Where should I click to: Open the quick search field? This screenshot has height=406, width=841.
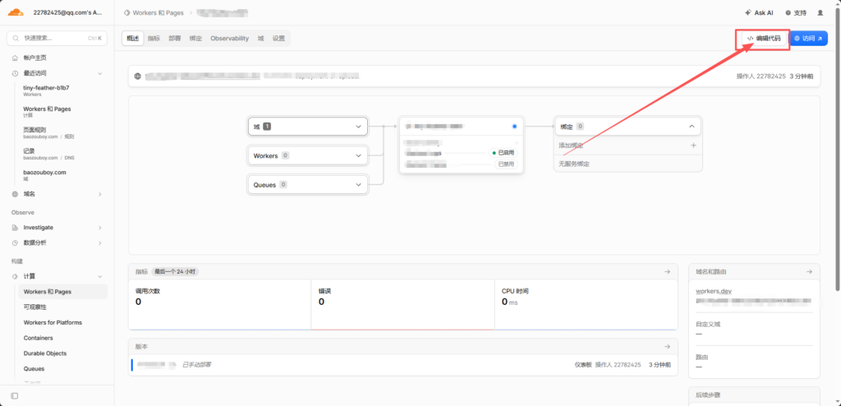click(x=57, y=38)
